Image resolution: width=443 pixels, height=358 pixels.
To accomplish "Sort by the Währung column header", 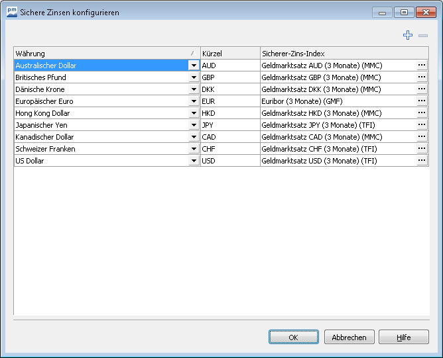I will pyautogui.click(x=99, y=53).
